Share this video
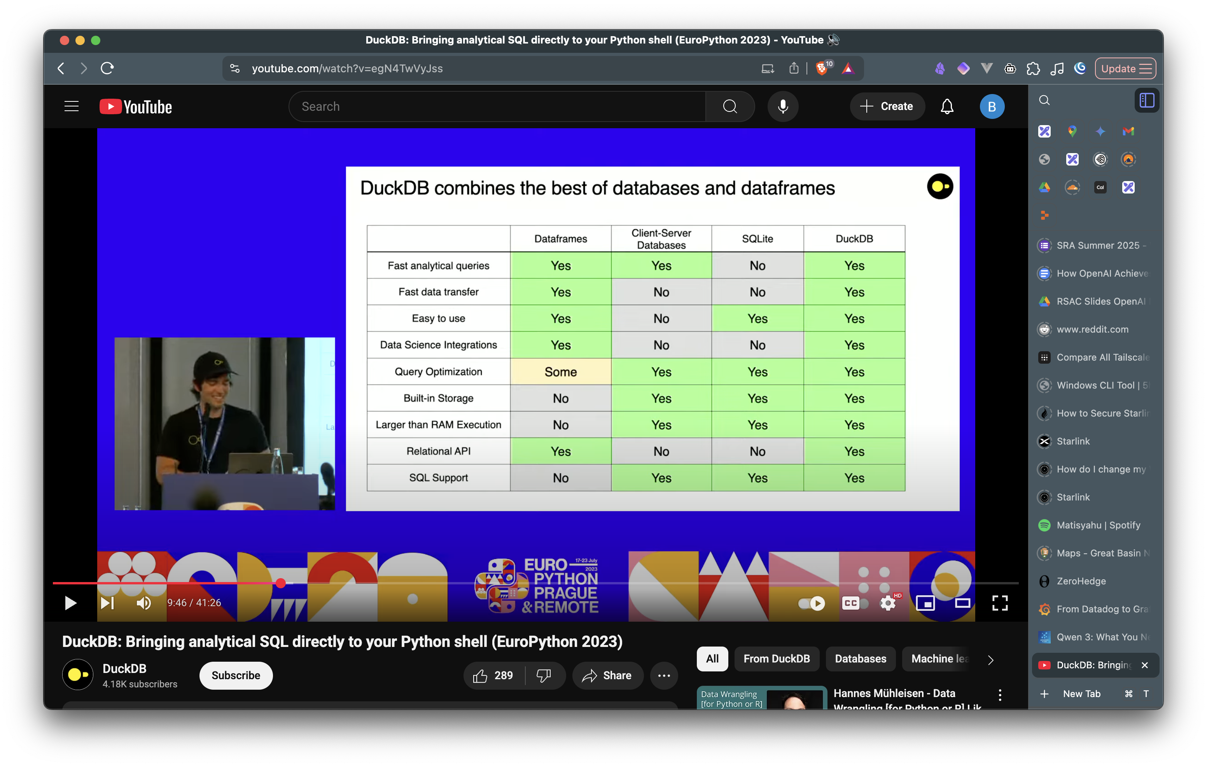 click(x=607, y=675)
